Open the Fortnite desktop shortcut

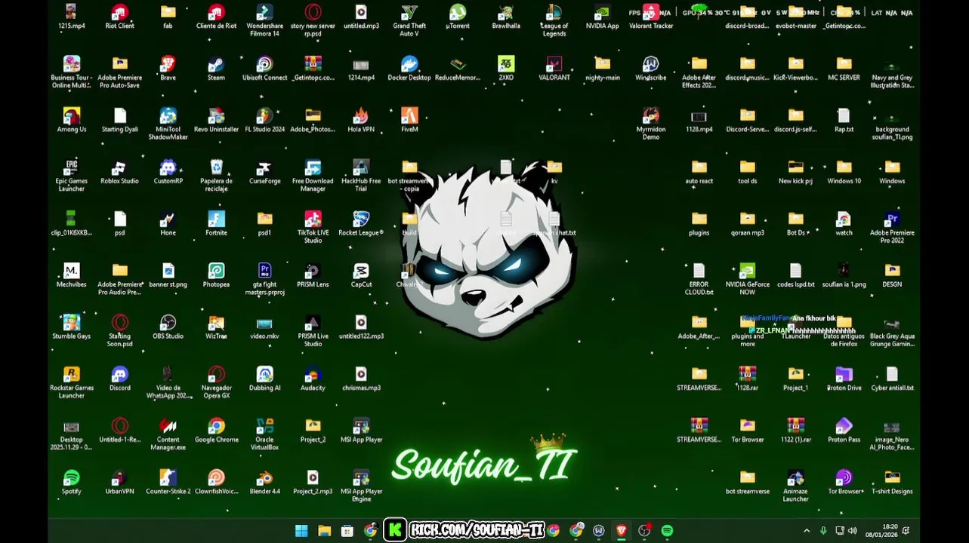click(x=216, y=224)
